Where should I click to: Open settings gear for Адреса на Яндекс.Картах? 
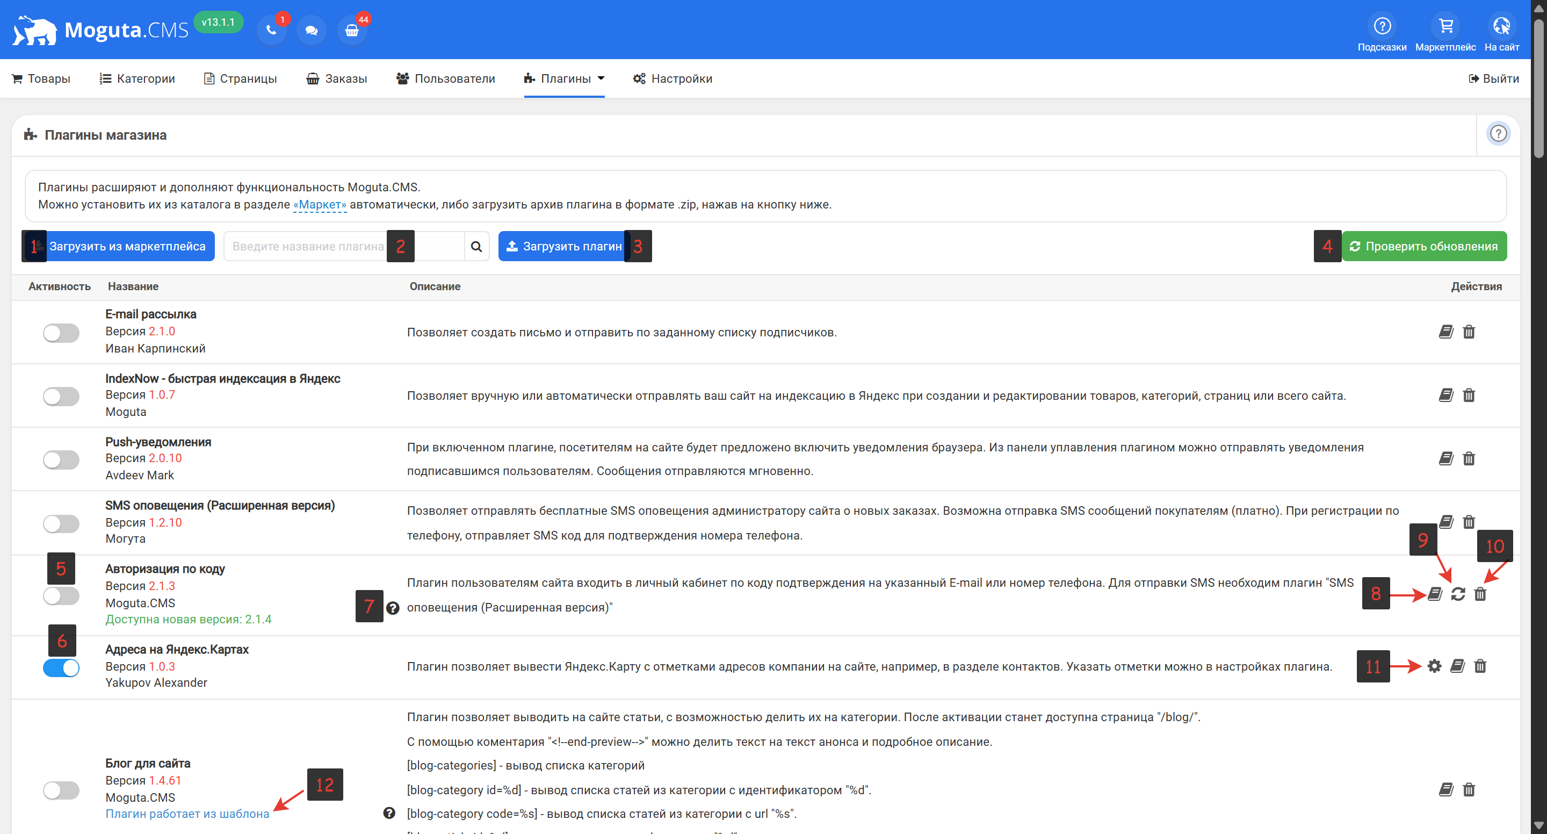[x=1434, y=666]
